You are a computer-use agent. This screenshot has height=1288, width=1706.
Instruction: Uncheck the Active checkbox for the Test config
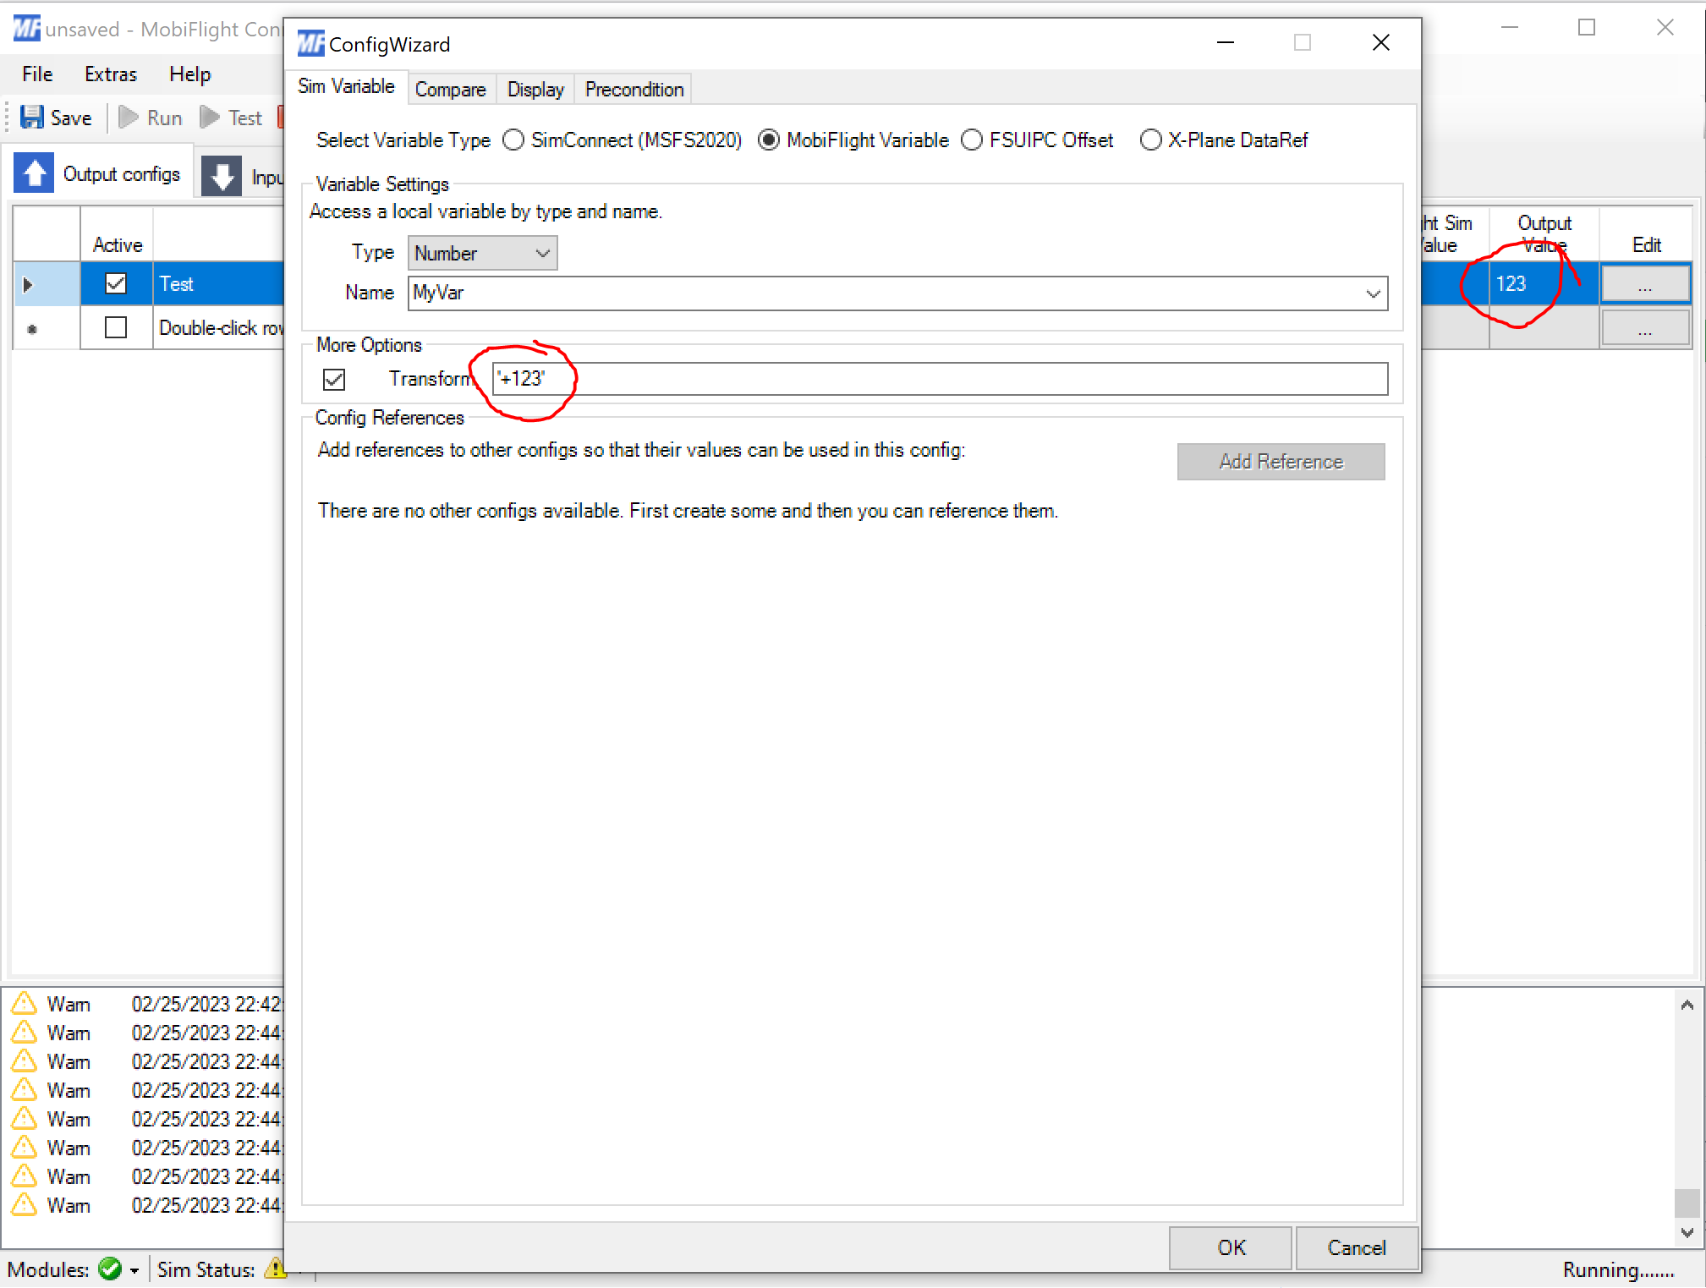pos(116,283)
